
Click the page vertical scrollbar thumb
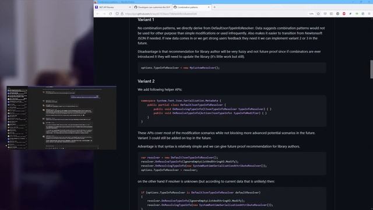point(371,69)
